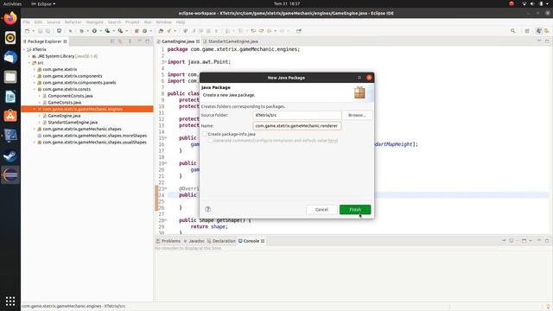Click the New toolbar icon

(27, 31)
